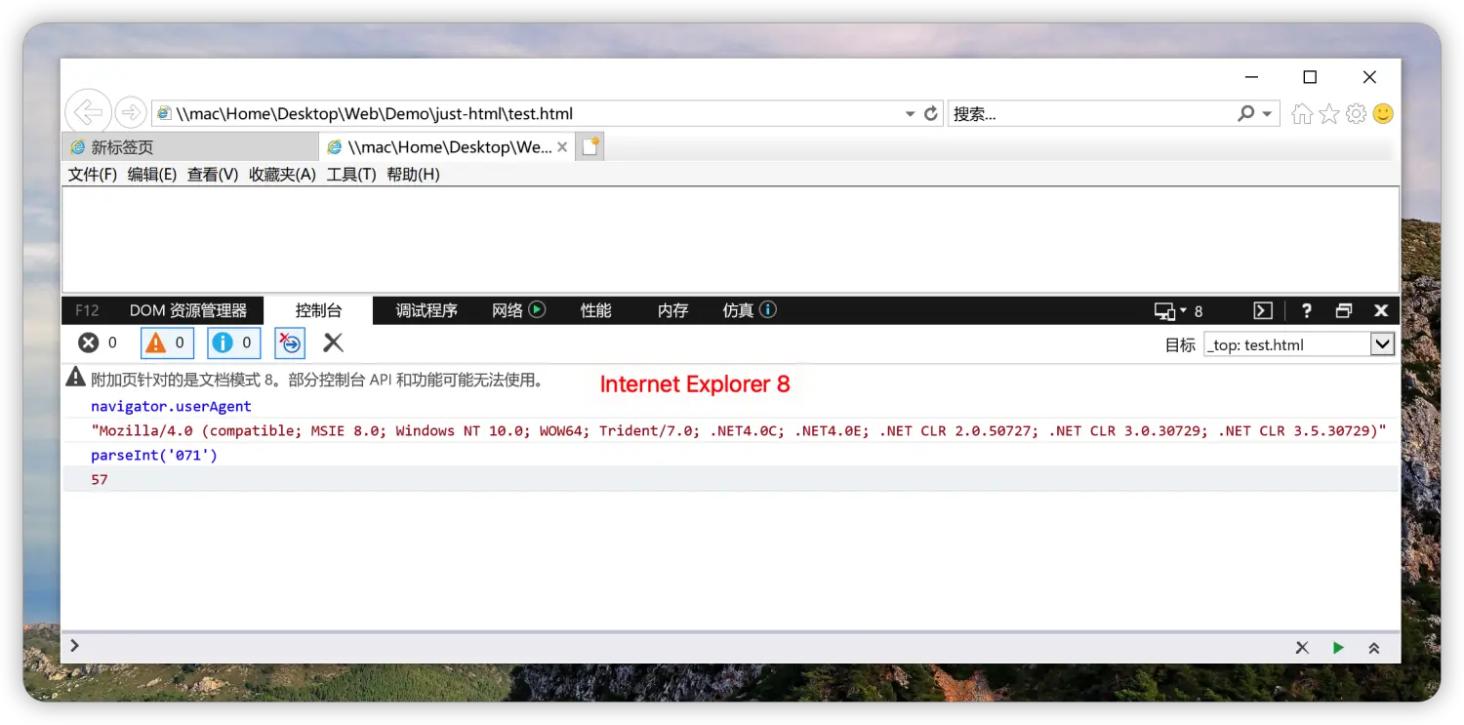Open the 仿真 tab
The width and height of the screenshot is (1464, 725).
(749, 310)
